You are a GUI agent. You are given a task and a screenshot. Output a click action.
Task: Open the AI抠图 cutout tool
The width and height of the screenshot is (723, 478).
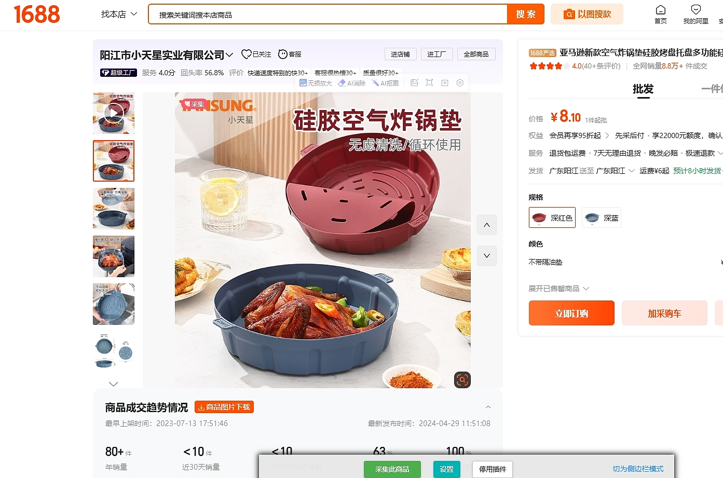point(385,83)
